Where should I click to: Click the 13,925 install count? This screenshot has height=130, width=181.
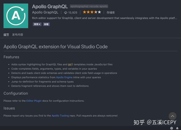point(73,13)
